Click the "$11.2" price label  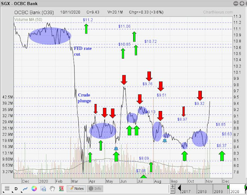click(x=88, y=20)
